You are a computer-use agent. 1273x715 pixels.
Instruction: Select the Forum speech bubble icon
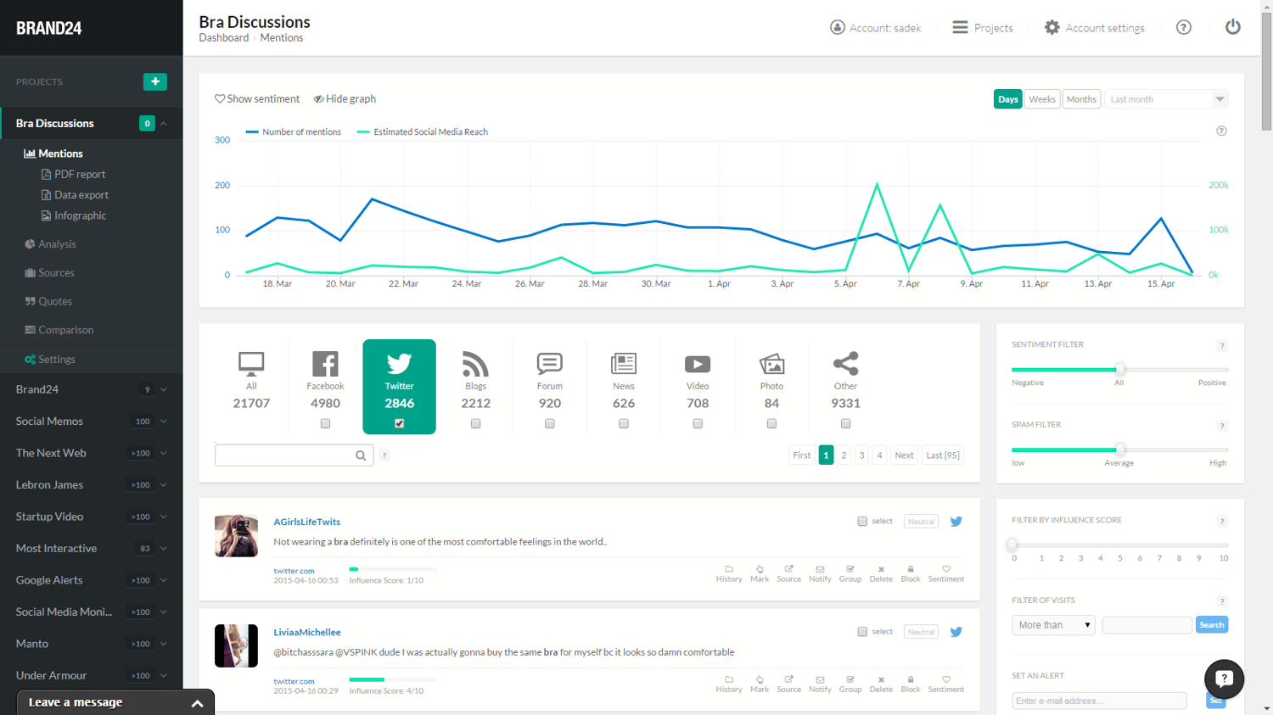pos(549,364)
